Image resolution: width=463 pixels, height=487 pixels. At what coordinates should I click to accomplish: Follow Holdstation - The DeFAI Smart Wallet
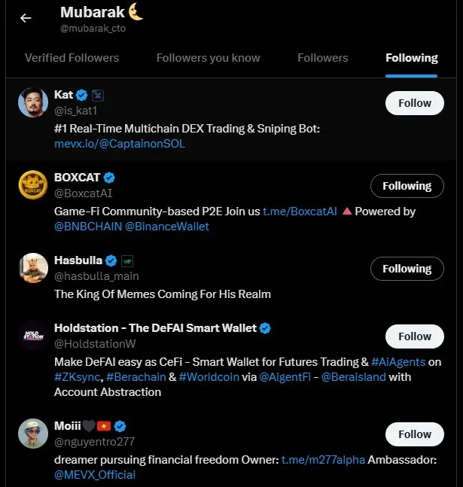click(414, 336)
